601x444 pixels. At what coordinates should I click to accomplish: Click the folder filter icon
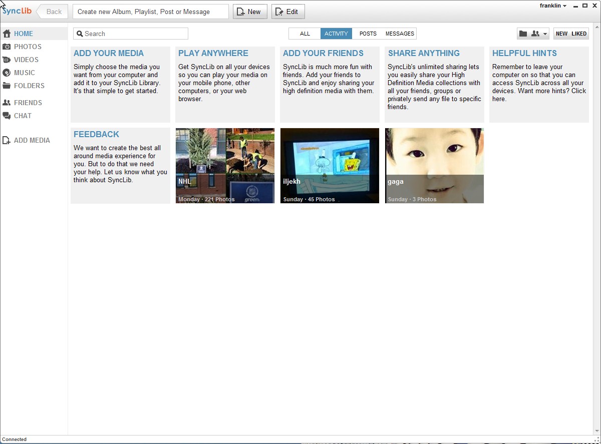523,34
